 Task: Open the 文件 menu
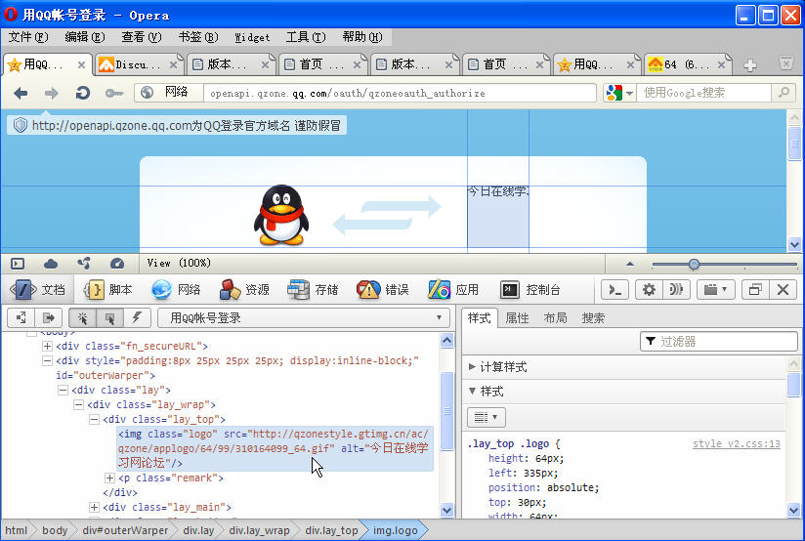coord(28,37)
